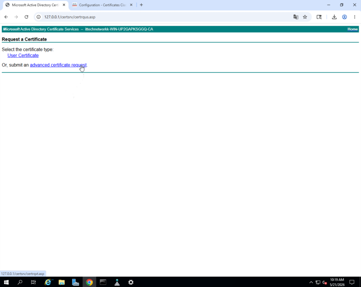Viewport: 361px width, 287px height.
Task: Click the Request a Certificate heading
Action: 24,39
